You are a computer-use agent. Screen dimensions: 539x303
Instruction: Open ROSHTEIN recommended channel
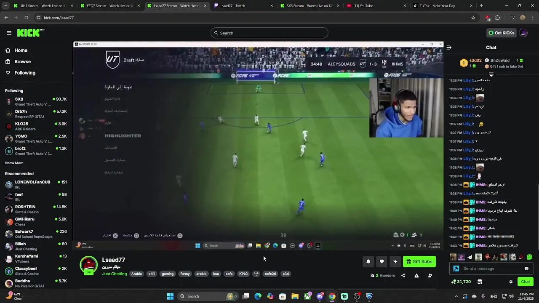tap(36, 209)
